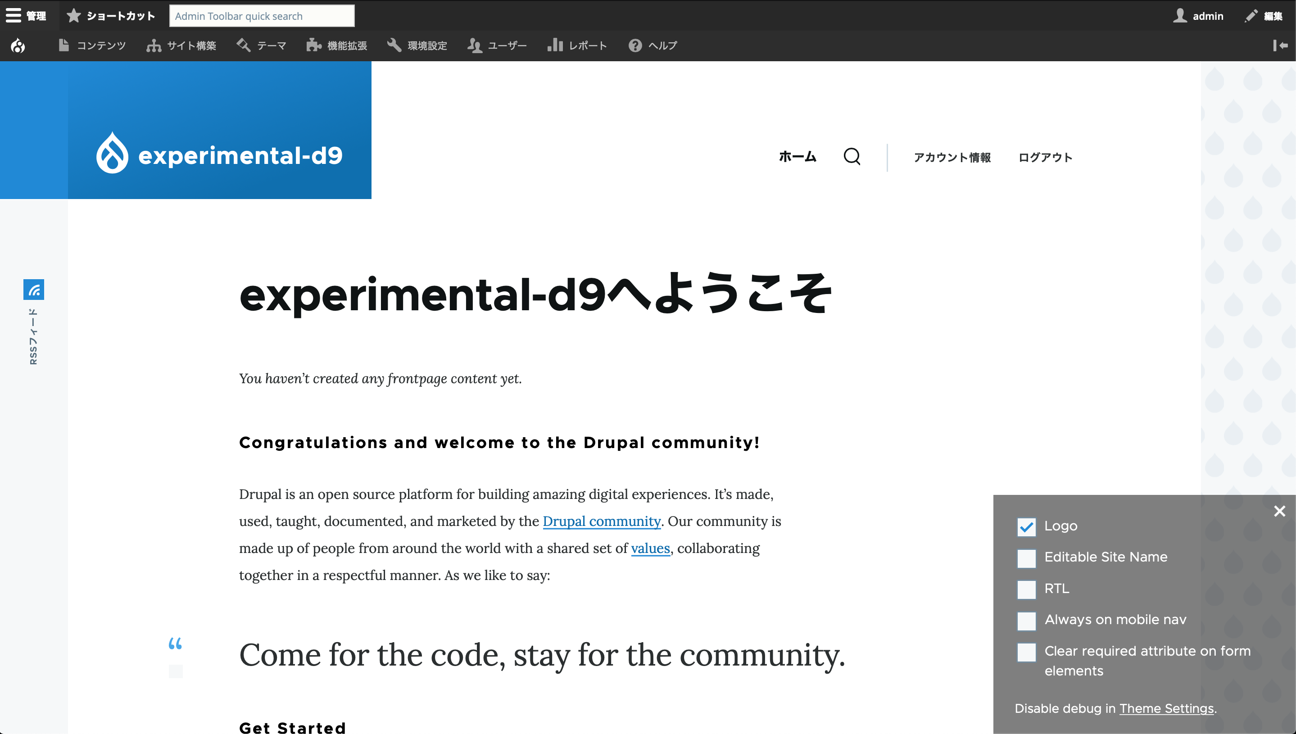
Task: Open the ショートカット star menu
Action: (110, 16)
